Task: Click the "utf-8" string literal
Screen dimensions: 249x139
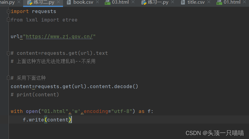Action: pos(122,111)
